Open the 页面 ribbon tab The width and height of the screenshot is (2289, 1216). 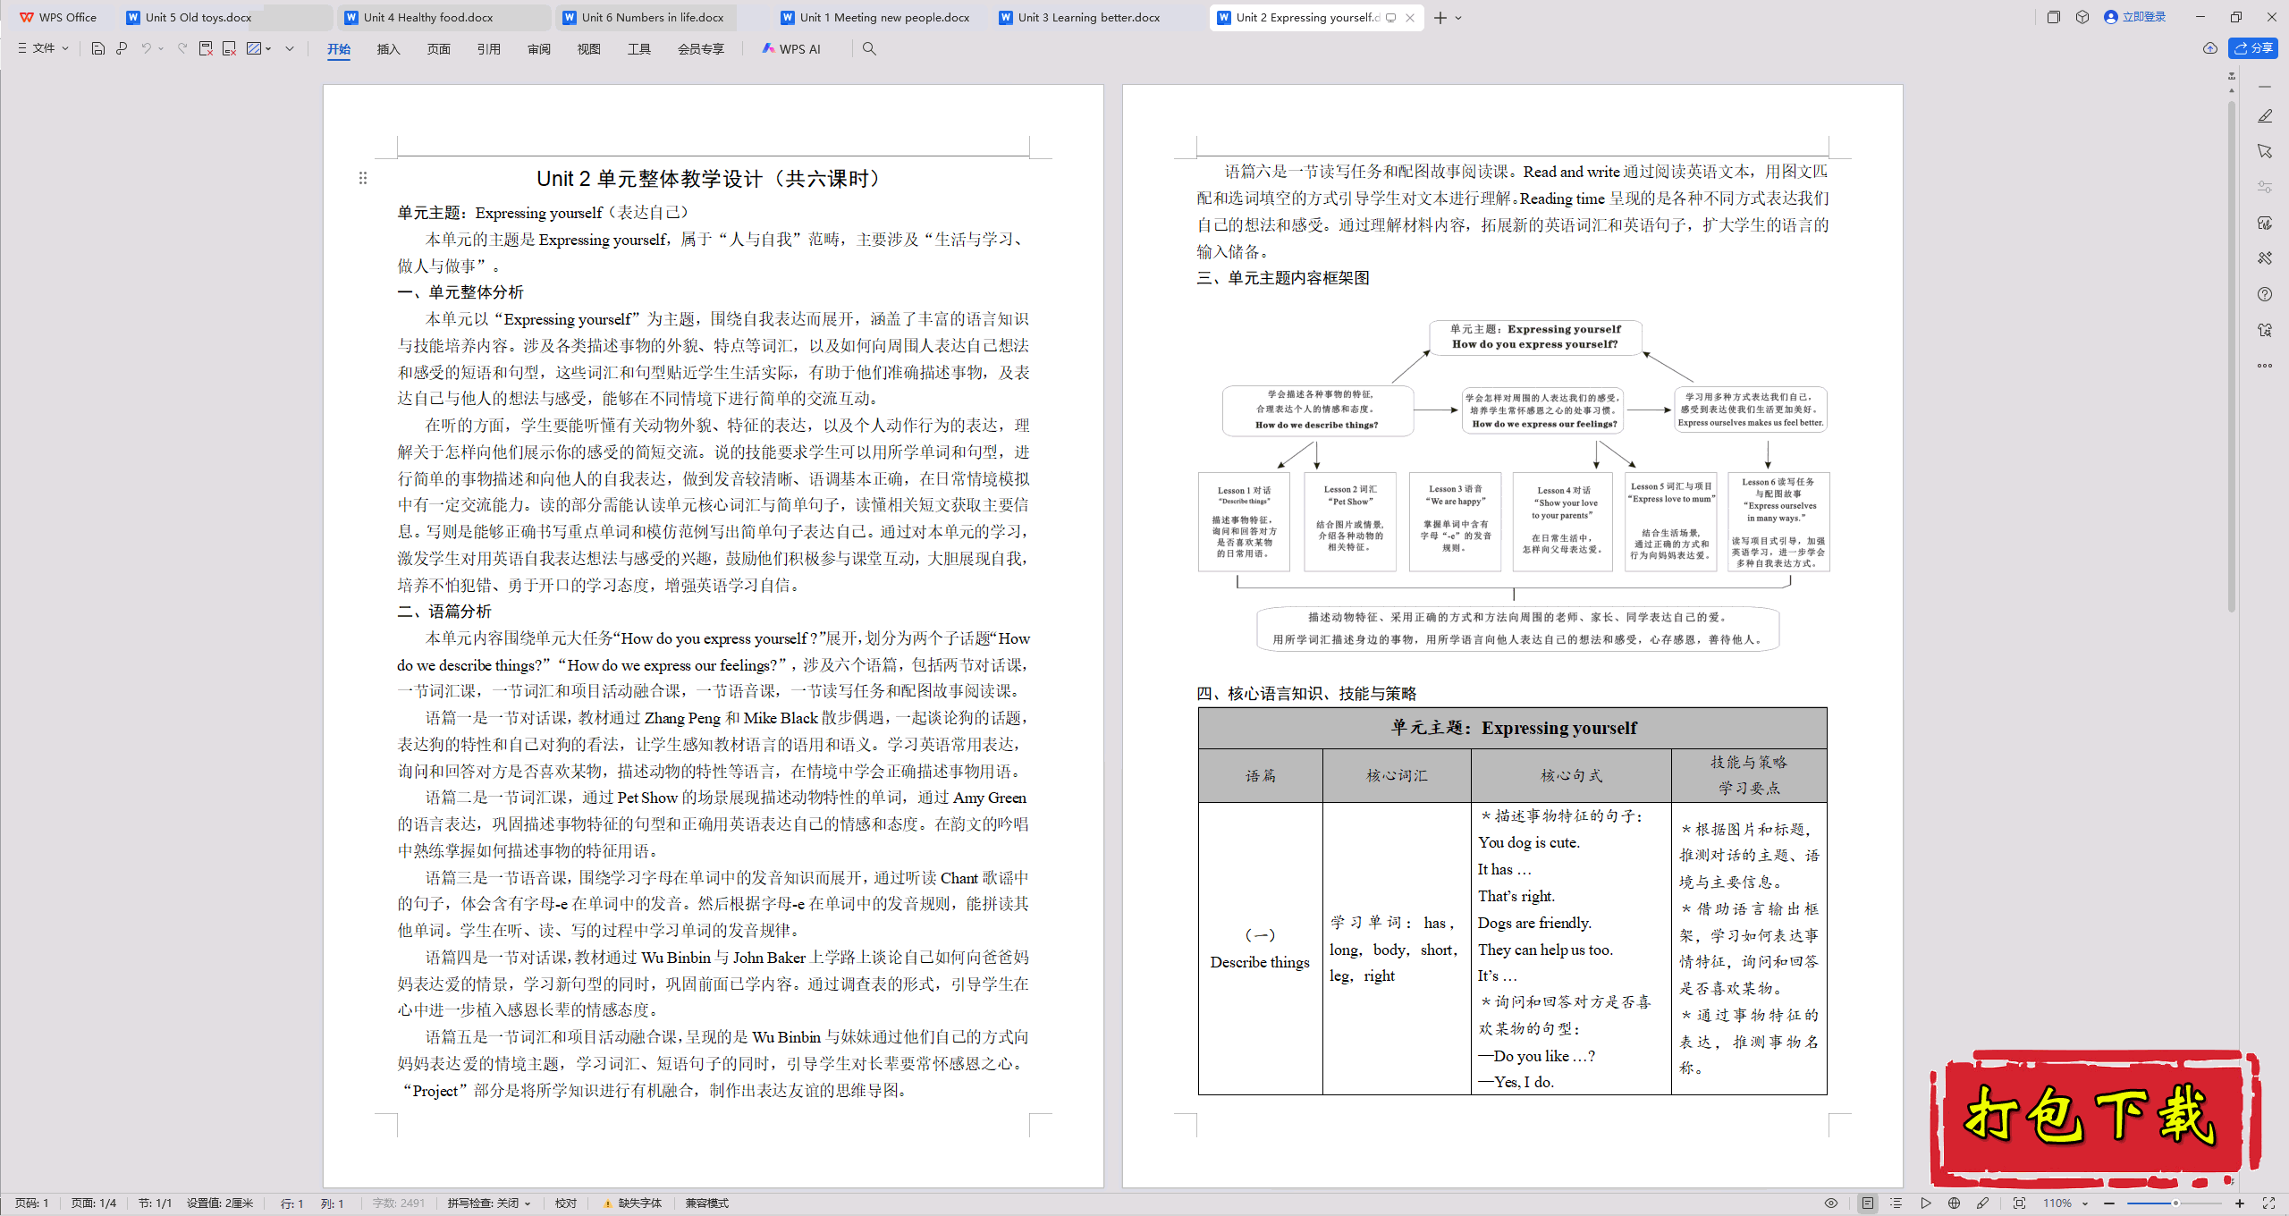point(438,49)
